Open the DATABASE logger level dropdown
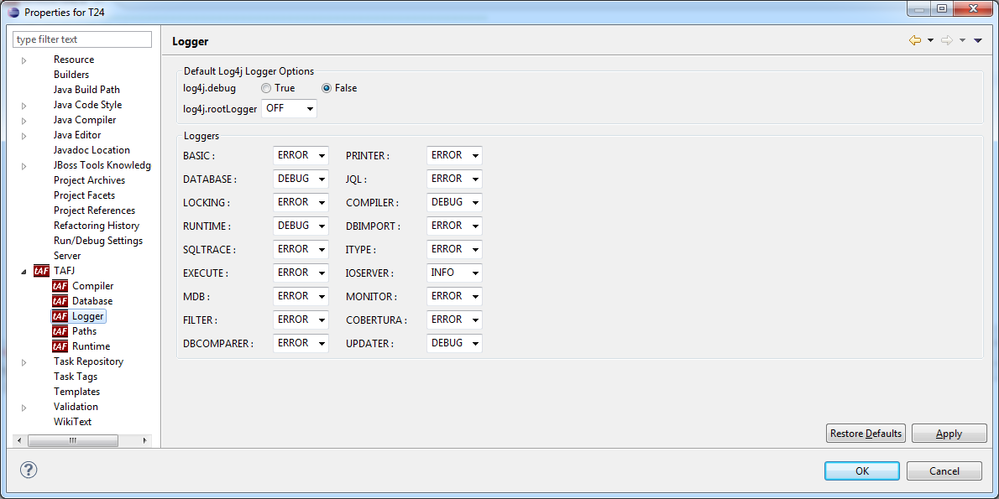Screen dimensions: 999x499 300,179
